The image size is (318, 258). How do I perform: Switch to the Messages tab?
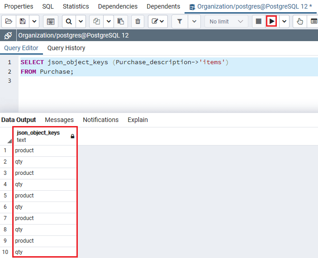59,120
